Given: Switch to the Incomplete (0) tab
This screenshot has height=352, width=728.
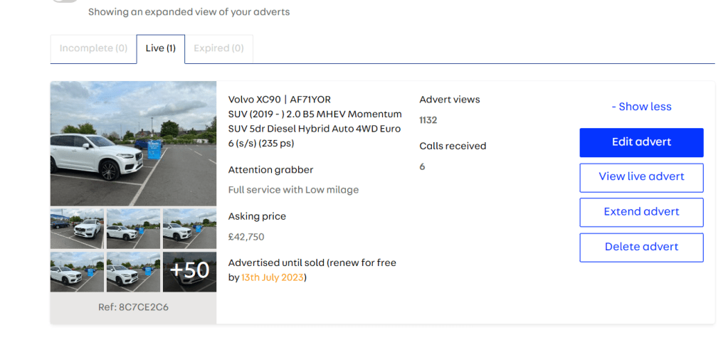Looking at the screenshot, I should click(93, 48).
